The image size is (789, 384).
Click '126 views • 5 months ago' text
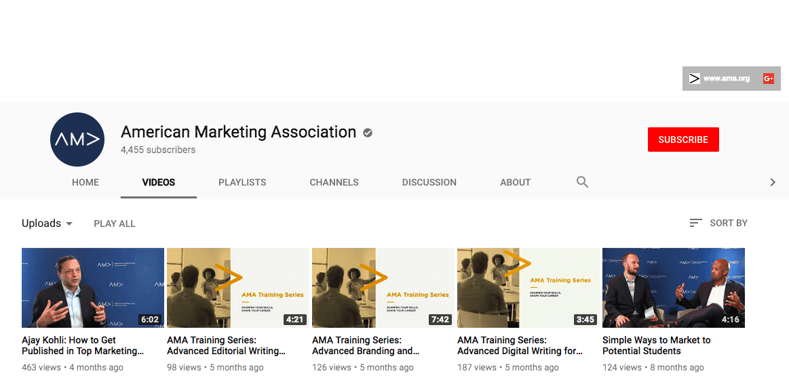(x=363, y=368)
